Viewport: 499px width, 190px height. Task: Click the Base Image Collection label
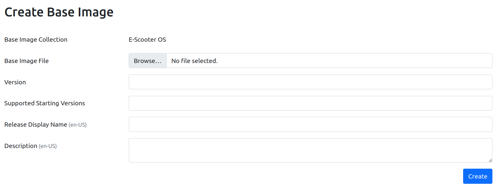click(36, 39)
